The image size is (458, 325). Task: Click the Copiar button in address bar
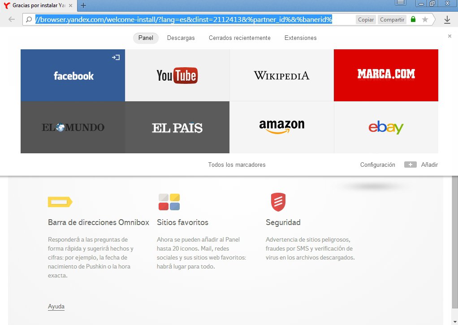point(366,20)
